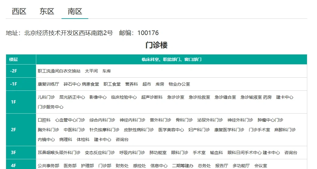This screenshot has width=317, height=169.
Task: Select 眼科日间手术中心 in the 3F row
Action: [244, 153]
